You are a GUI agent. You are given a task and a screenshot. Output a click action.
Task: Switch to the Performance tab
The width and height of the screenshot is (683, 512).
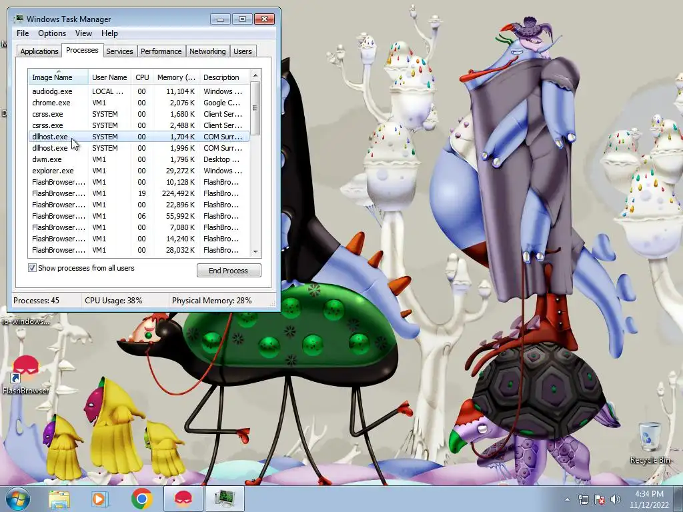coord(161,51)
